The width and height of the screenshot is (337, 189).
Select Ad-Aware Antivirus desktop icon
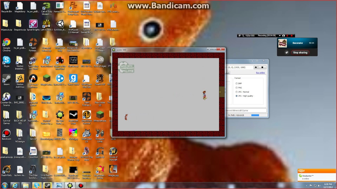[x=33, y=81]
